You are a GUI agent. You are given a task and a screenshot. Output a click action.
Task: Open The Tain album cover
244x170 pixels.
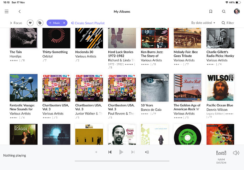(x=24, y=38)
